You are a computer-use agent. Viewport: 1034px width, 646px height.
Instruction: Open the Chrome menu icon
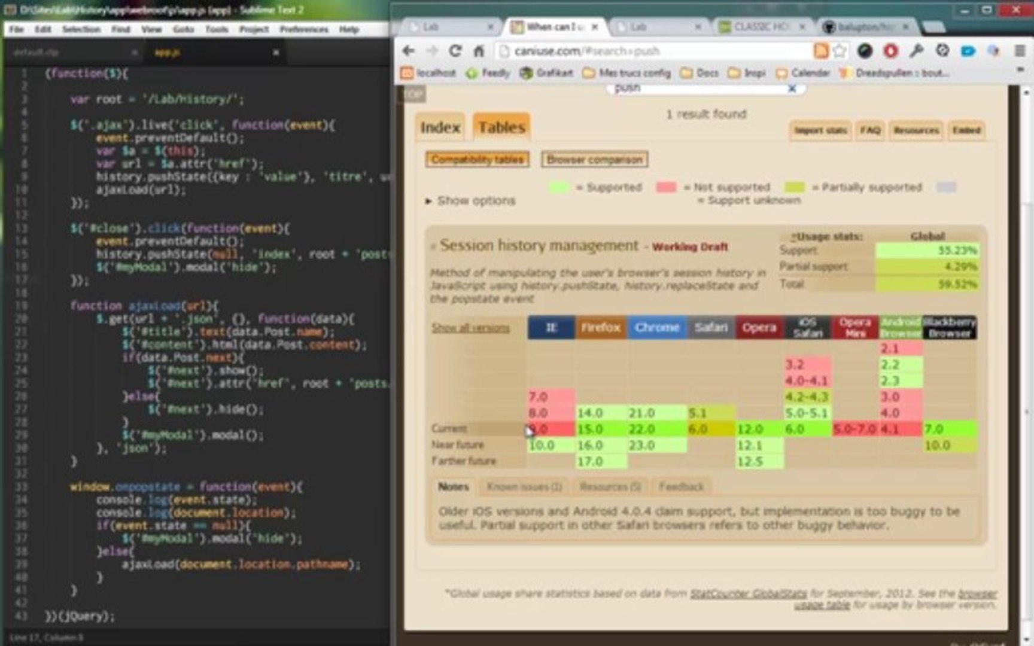coord(1020,51)
